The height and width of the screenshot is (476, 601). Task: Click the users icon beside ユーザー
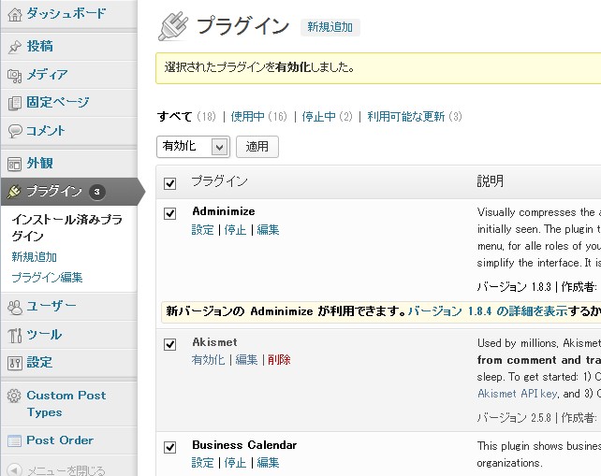click(x=15, y=307)
